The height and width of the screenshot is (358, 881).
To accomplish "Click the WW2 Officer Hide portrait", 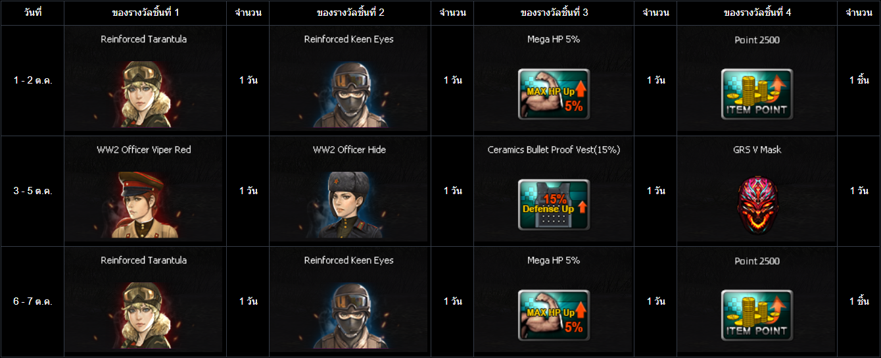I will click(x=349, y=205).
